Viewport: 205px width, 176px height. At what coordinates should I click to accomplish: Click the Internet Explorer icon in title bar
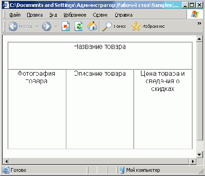click(6, 5)
